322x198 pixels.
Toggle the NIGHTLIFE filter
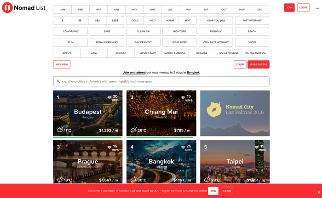click(179, 31)
